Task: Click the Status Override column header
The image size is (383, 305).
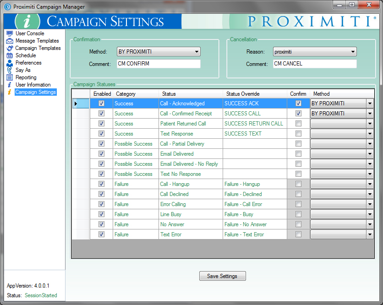Action: [x=255, y=94]
